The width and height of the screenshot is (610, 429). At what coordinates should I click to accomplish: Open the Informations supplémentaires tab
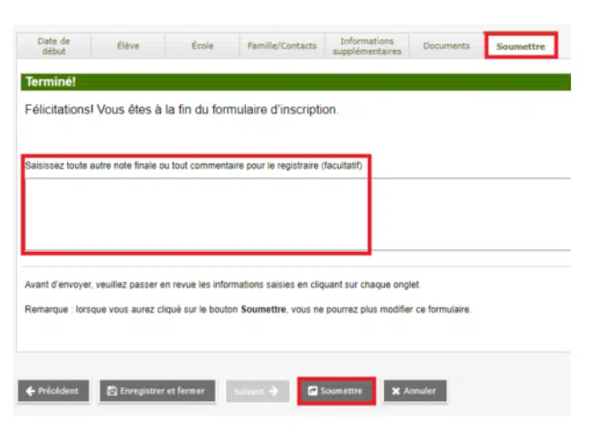click(x=367, y=46)
